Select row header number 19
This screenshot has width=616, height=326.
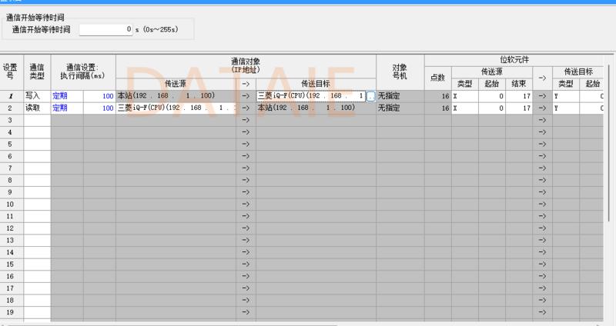click(12, 312)
